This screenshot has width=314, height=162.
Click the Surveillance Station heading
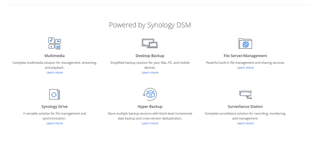coord(245,107)
